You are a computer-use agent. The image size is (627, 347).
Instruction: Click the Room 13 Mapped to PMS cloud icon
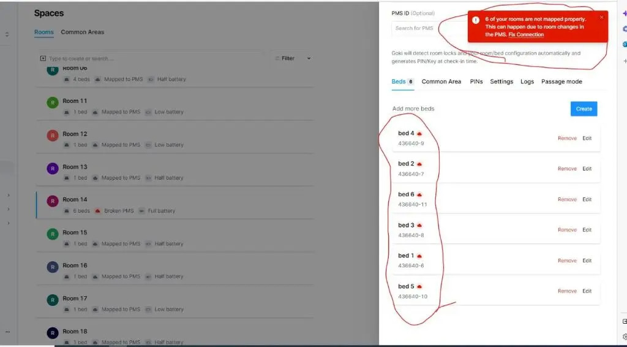(96, 178)
